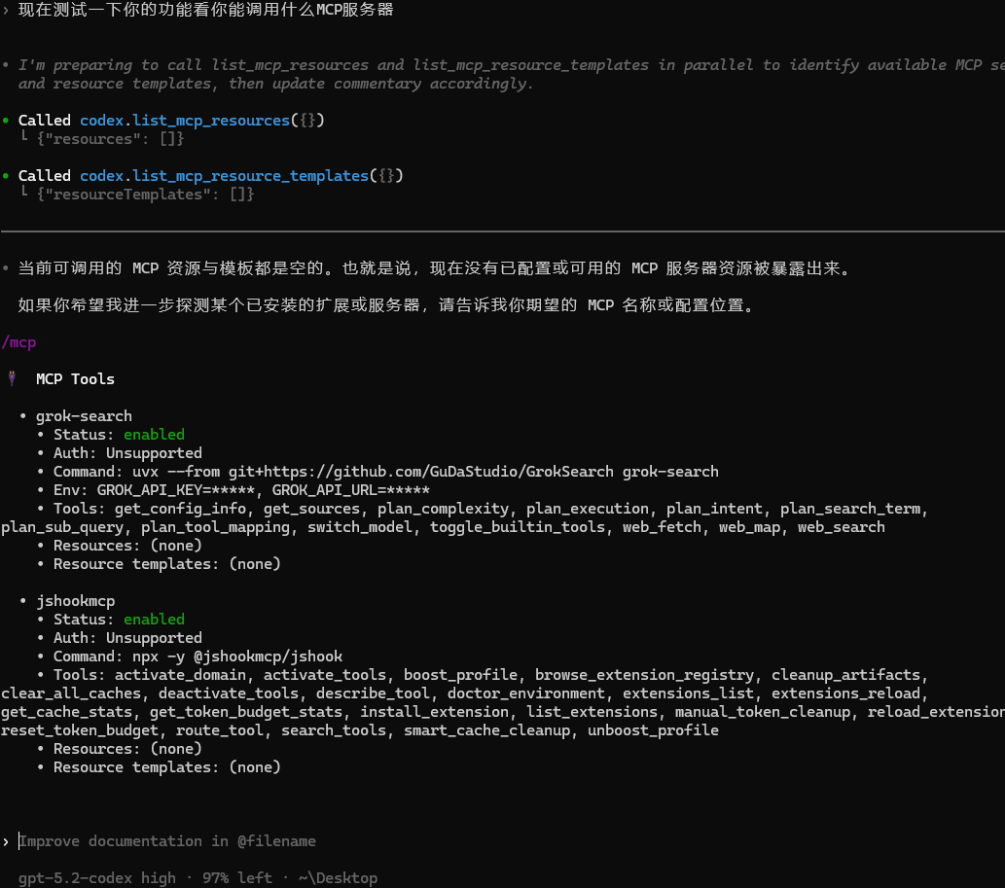This screenshot has height=888, width=1005.
Task: Click the GROK_API_KEY env entry
Action: coord(176,490)
